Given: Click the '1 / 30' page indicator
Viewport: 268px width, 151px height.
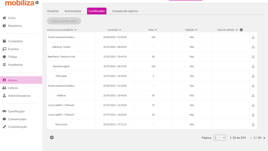Looking at the screenshot, I should [x=257, y=138].
